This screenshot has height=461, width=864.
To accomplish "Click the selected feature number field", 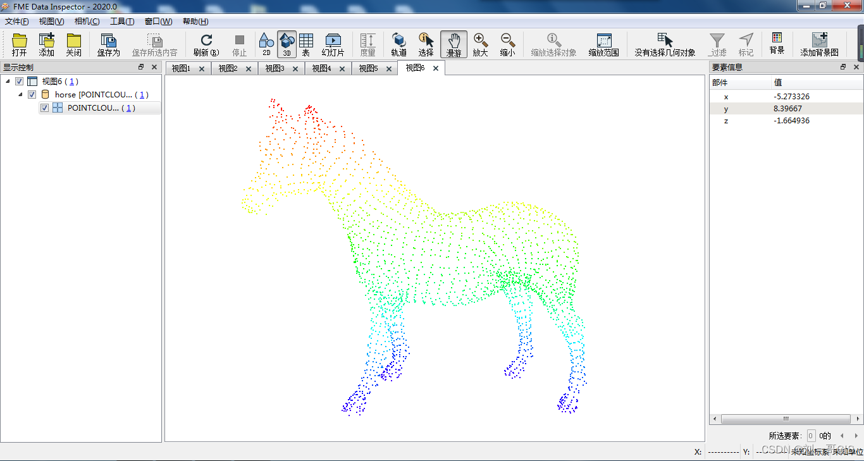I will coord(812,436).
